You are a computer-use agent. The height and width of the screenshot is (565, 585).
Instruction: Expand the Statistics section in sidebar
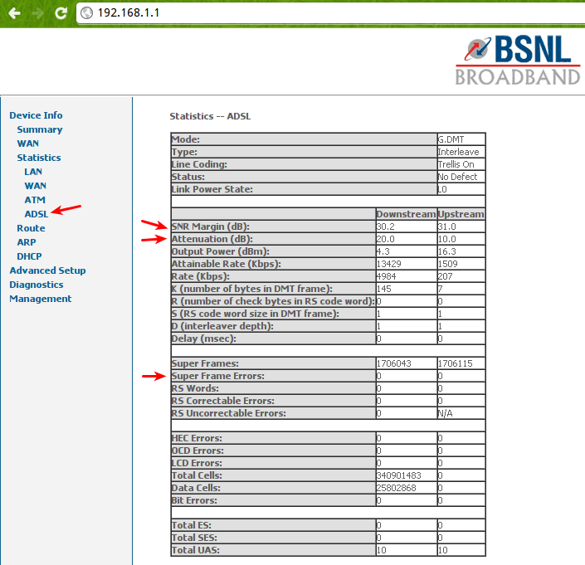[x=38, y=158]
